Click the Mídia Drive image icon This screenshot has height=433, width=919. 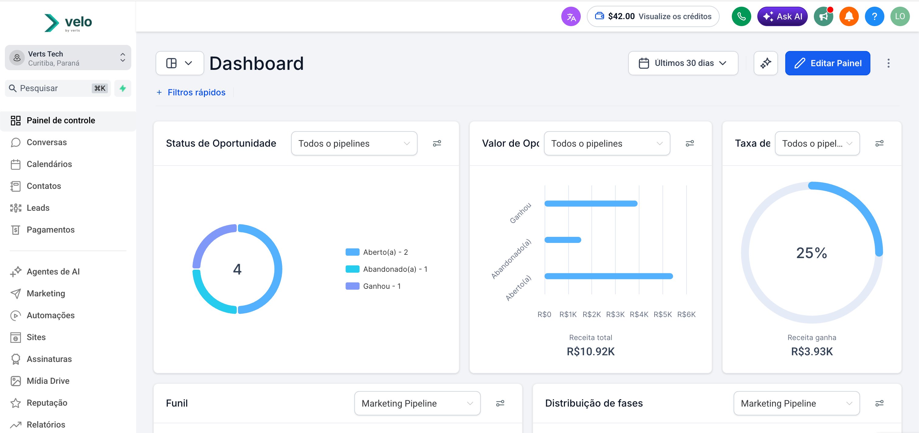click(16, 381)
